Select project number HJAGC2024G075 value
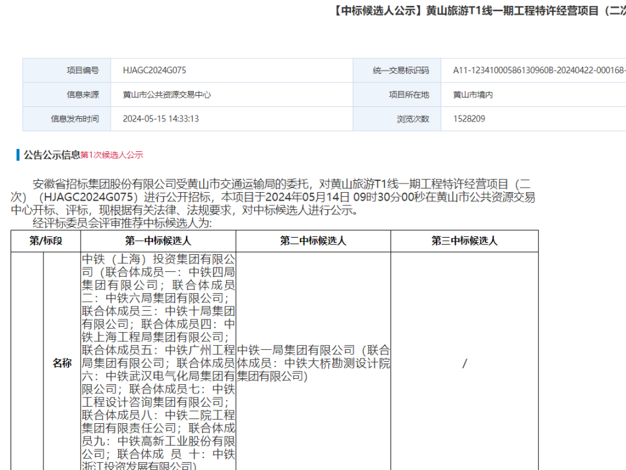This screenshot has width=626, height=470. 154,71
